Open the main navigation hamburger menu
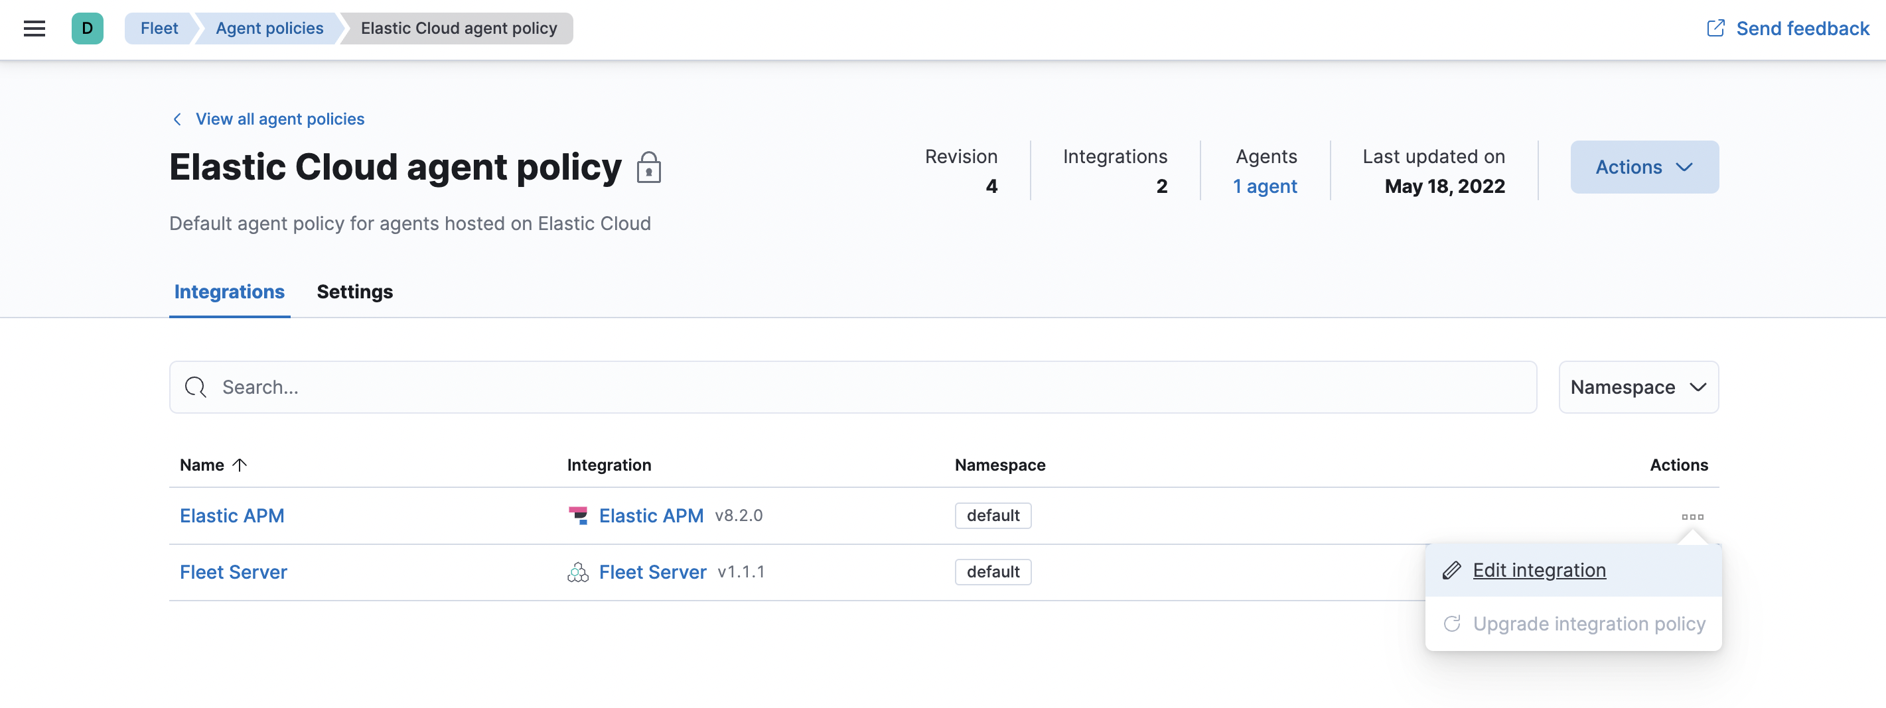 click(35, 28)
